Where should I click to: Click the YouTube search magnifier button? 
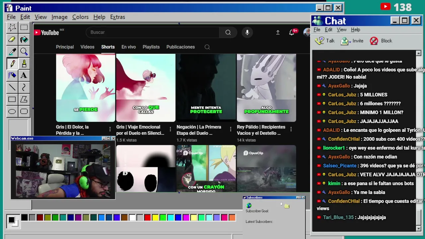(x=228, y=32)
